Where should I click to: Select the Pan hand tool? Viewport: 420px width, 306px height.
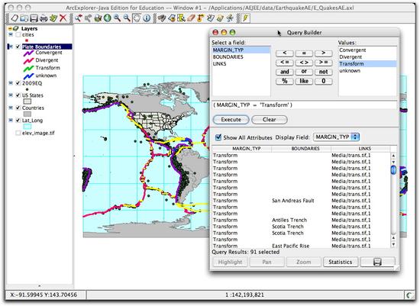click(x=137, y=18)
